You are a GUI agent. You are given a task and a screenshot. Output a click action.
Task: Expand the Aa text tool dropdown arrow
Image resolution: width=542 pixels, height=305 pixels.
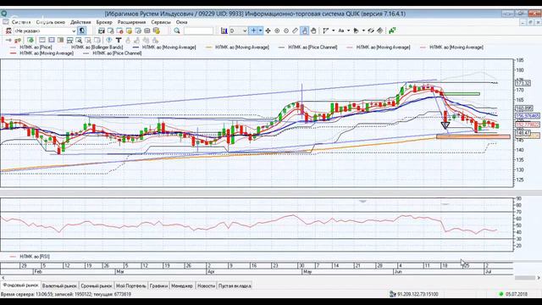(x=348, y=30)
